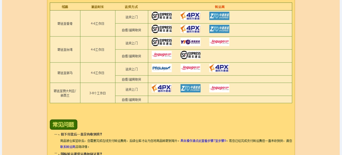Screen dimensions: 342x155
Task: Follow the 联系转运商 link
Action: point(67,147)
